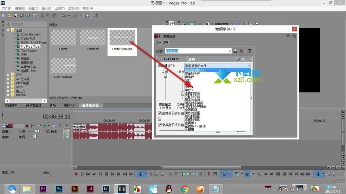Click the 混响模式 dropdown arrow
The image size is (346, 194).
coord(248,66)
